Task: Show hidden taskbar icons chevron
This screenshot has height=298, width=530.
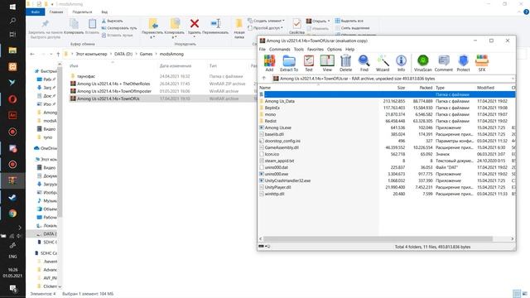Action: [20, 228]
